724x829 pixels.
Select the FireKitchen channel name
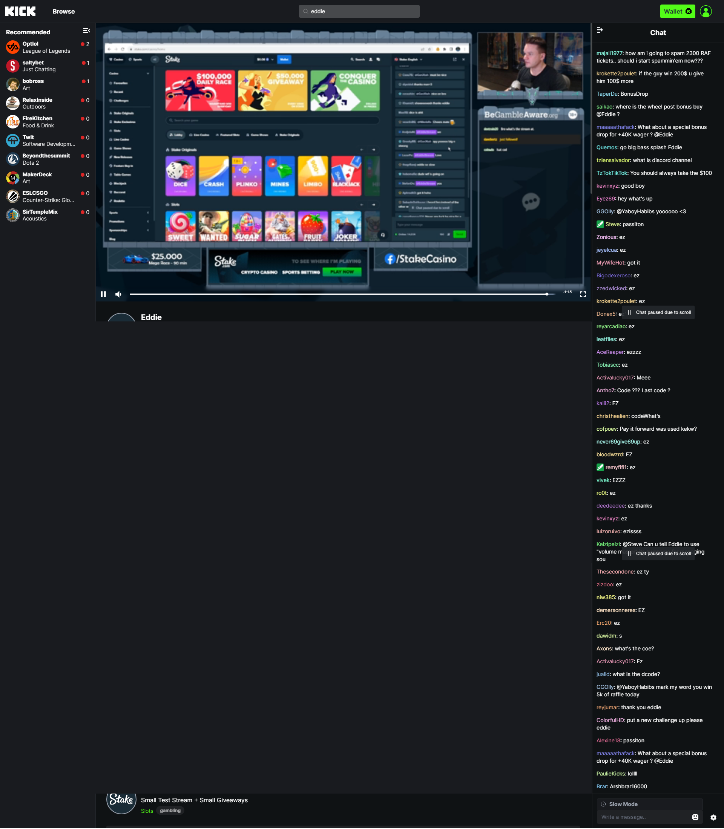38,118
